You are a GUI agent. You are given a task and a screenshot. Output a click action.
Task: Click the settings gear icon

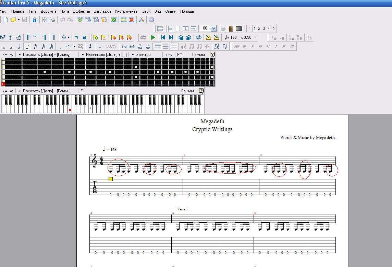click(x=151, y=20)
